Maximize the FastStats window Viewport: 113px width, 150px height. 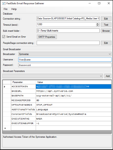(x=99, y=3)
